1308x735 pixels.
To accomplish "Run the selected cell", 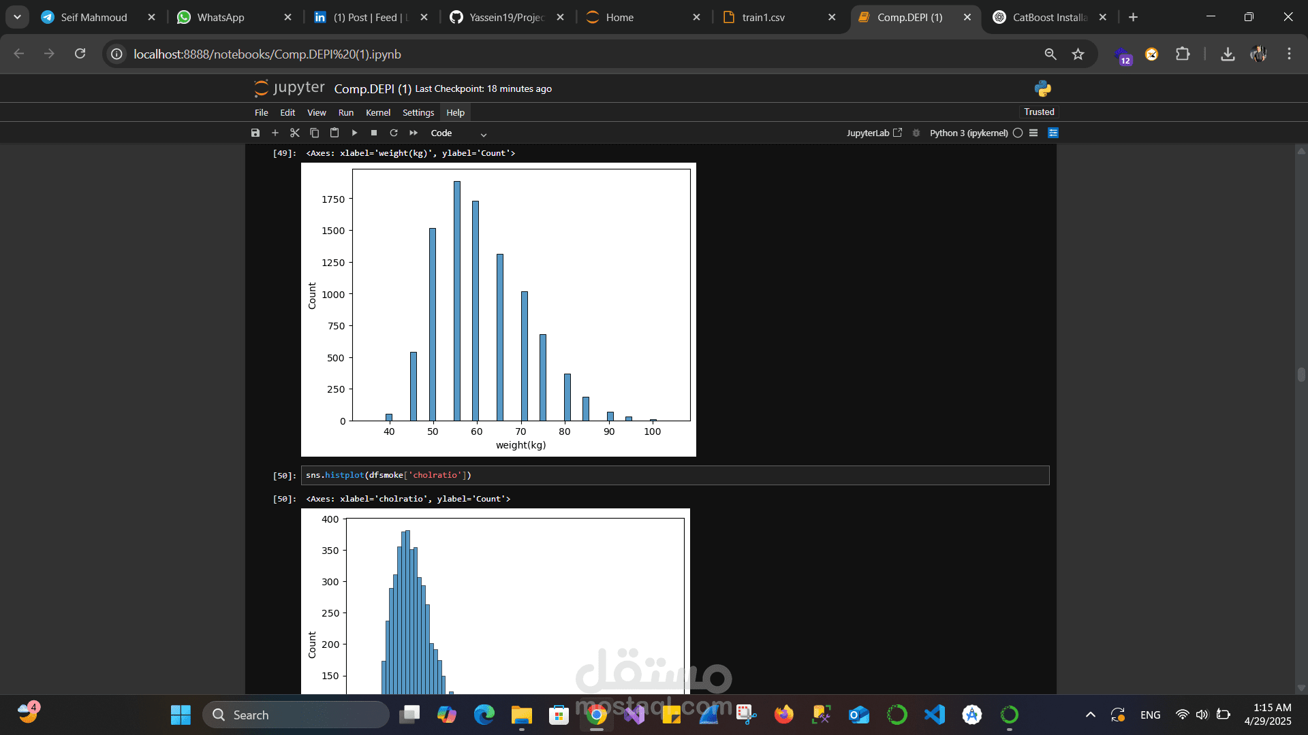I will [x=354, y=133].
